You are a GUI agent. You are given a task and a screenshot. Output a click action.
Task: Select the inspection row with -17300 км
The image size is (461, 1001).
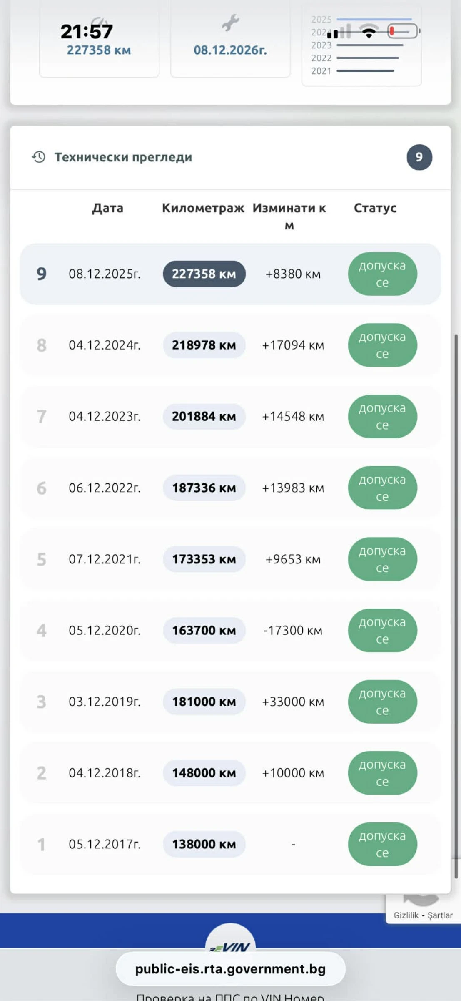(230, 630)
